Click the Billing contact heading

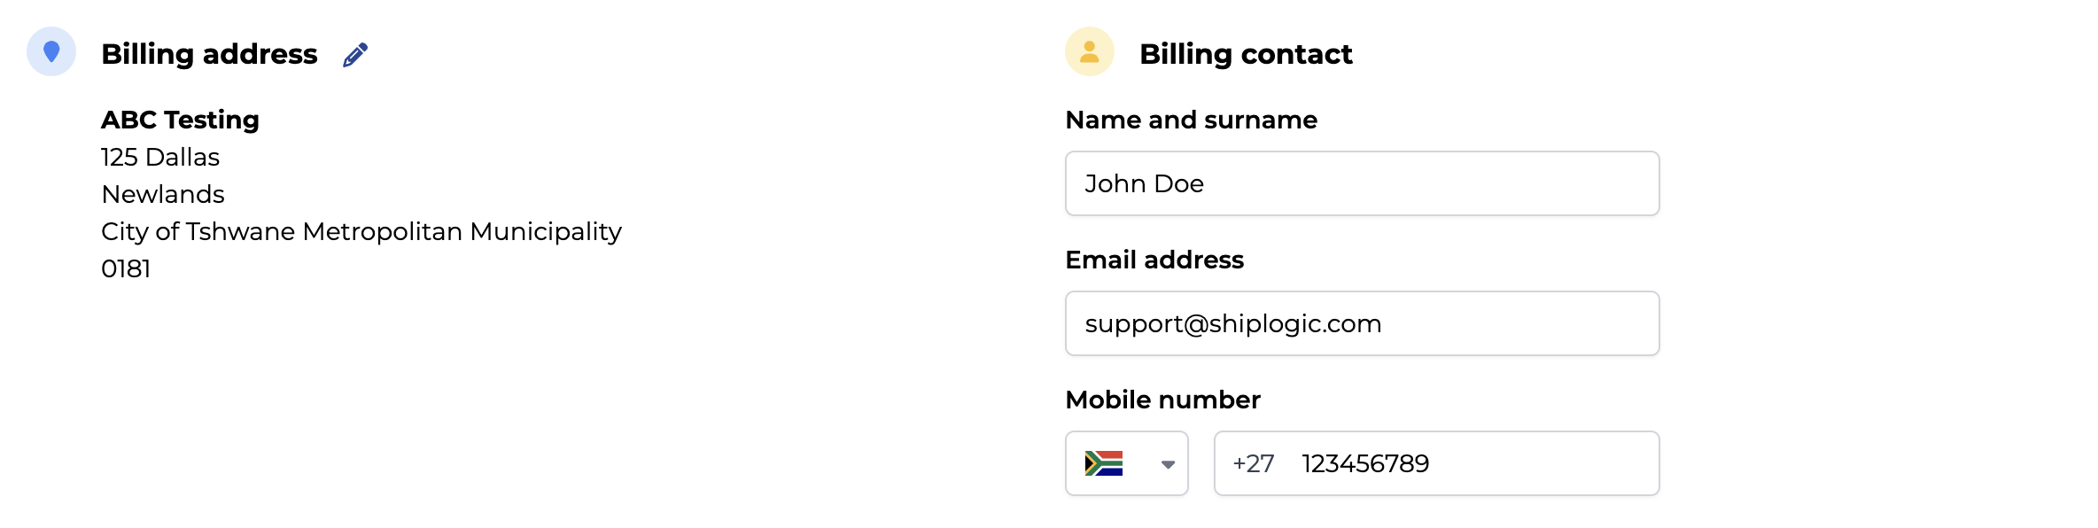point(1246,54)
